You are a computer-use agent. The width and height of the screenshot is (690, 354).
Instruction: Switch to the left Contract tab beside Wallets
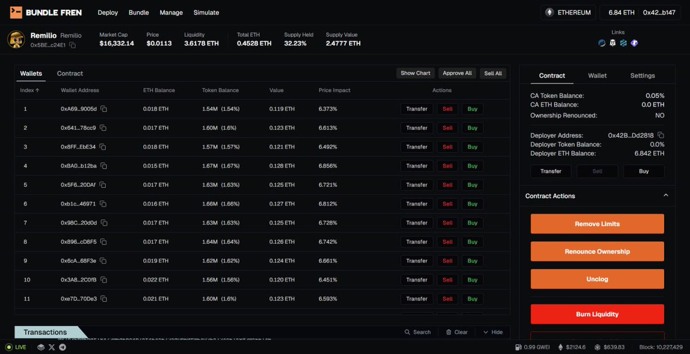70,73
